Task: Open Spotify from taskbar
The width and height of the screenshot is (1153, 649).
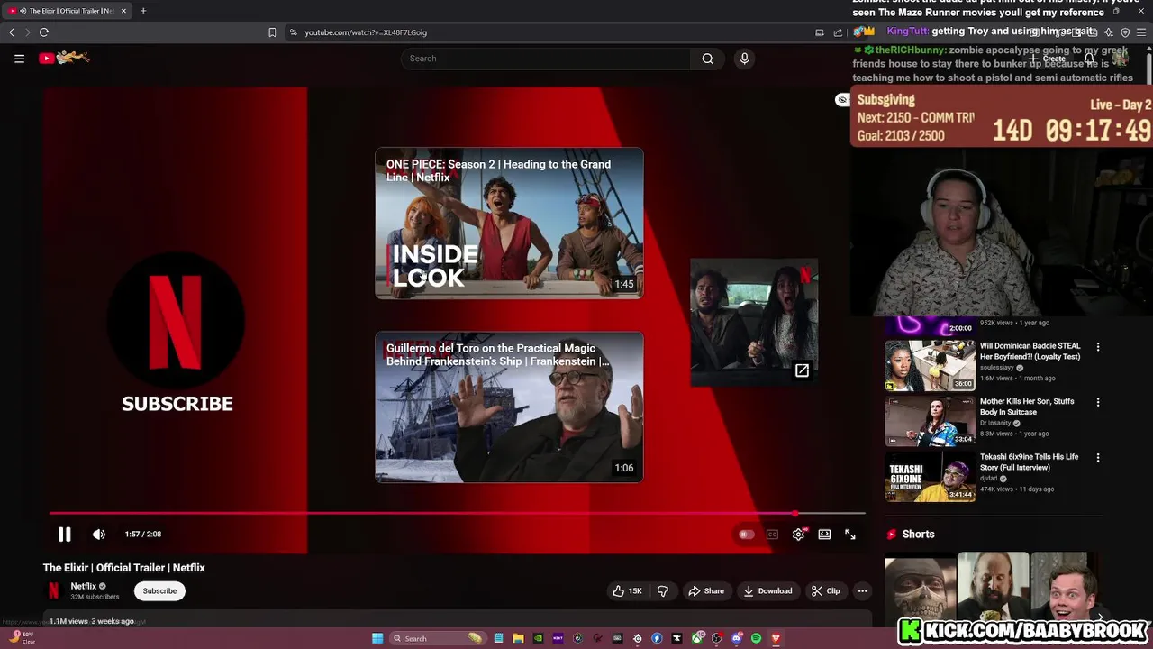Action: 756,638
